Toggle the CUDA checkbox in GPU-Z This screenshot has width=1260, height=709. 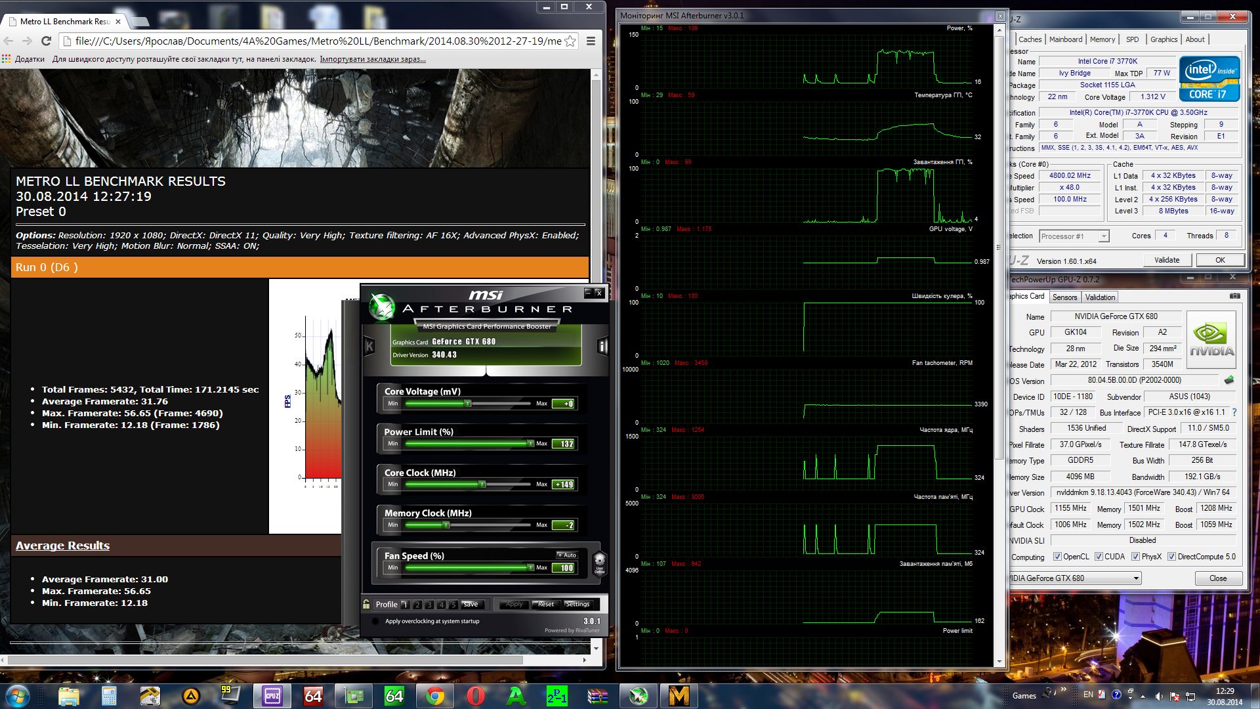tap(1099, 557)
